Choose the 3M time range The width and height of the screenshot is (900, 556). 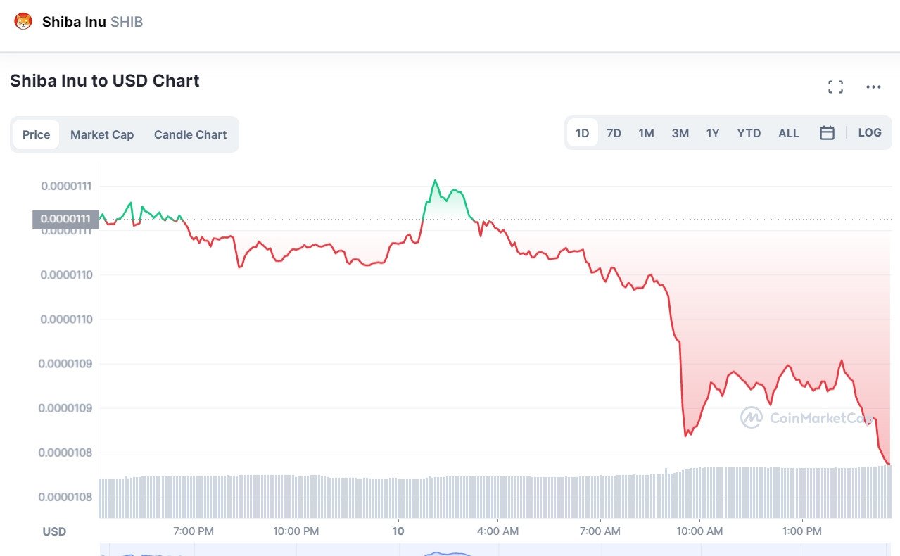click(x=680, y=133)
